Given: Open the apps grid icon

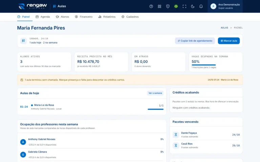Looking at the screenshot, I should click(x=159, y=6).
